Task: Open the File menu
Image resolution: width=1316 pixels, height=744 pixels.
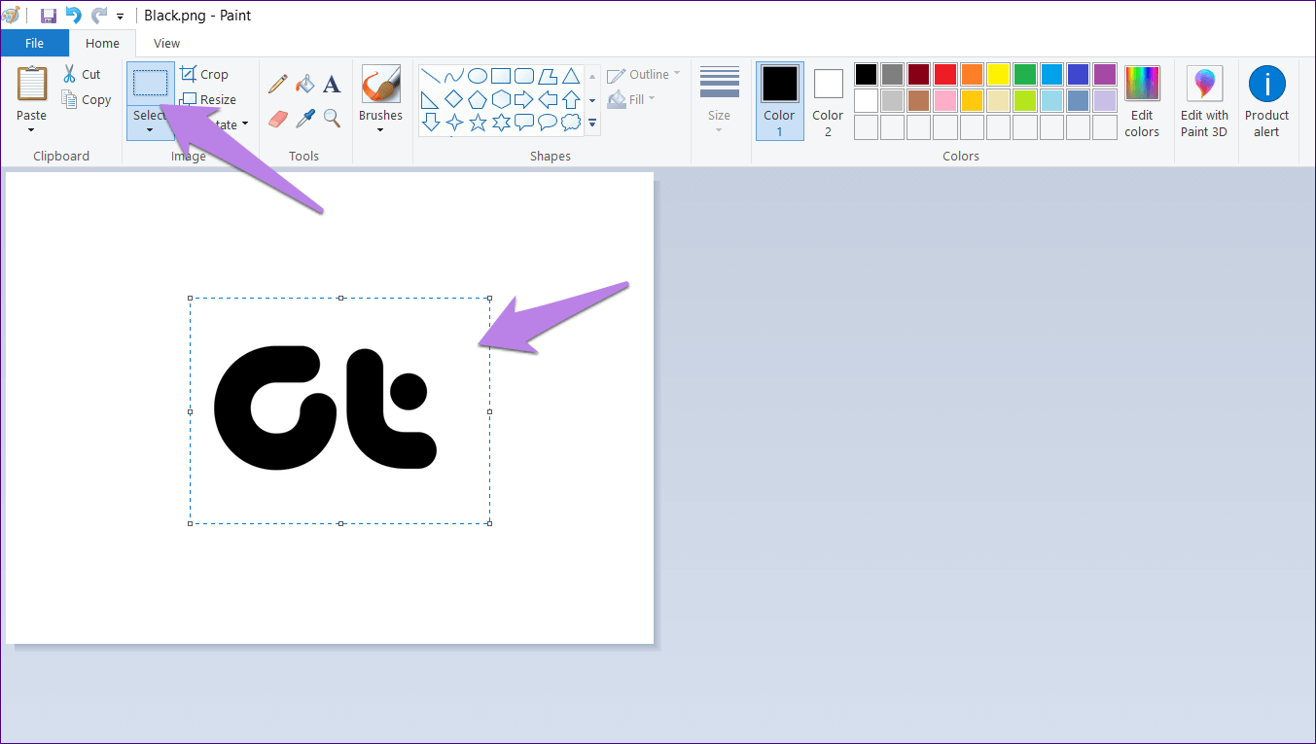Action: 34,43
